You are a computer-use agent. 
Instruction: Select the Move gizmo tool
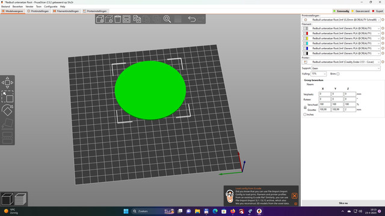(x=7, y=83)
